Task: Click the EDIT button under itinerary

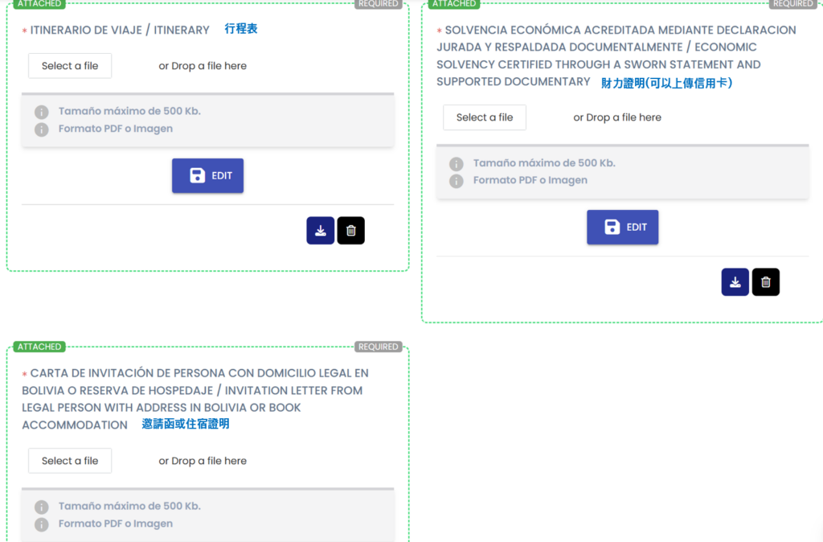Action: (x=207, y=175)
